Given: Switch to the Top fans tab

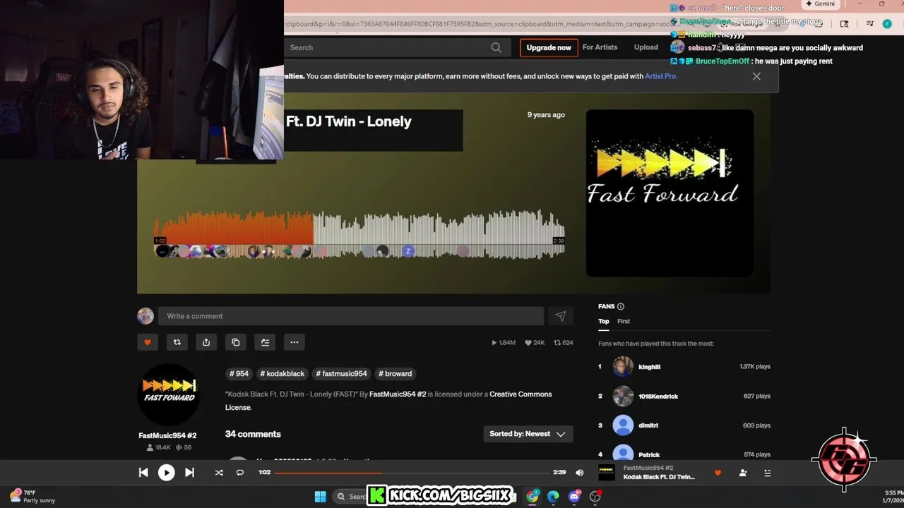Looking at the screenshot, I should pos(604,321).
